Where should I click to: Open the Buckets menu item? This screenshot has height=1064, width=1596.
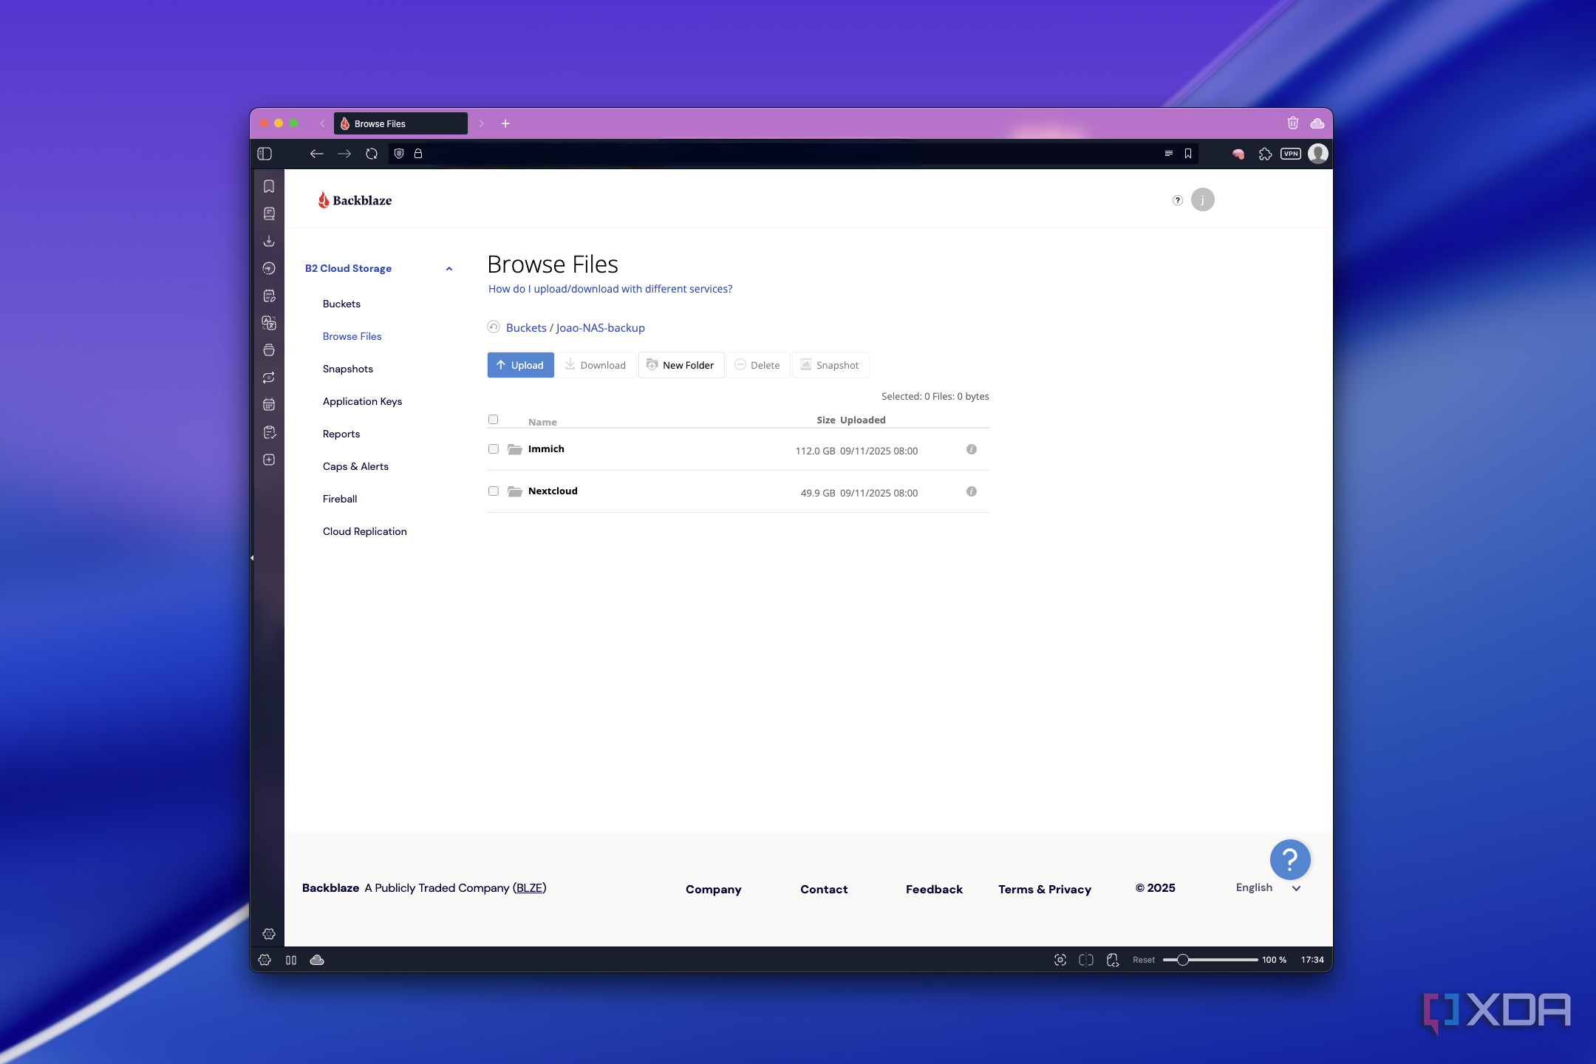(x=341, y=304)
